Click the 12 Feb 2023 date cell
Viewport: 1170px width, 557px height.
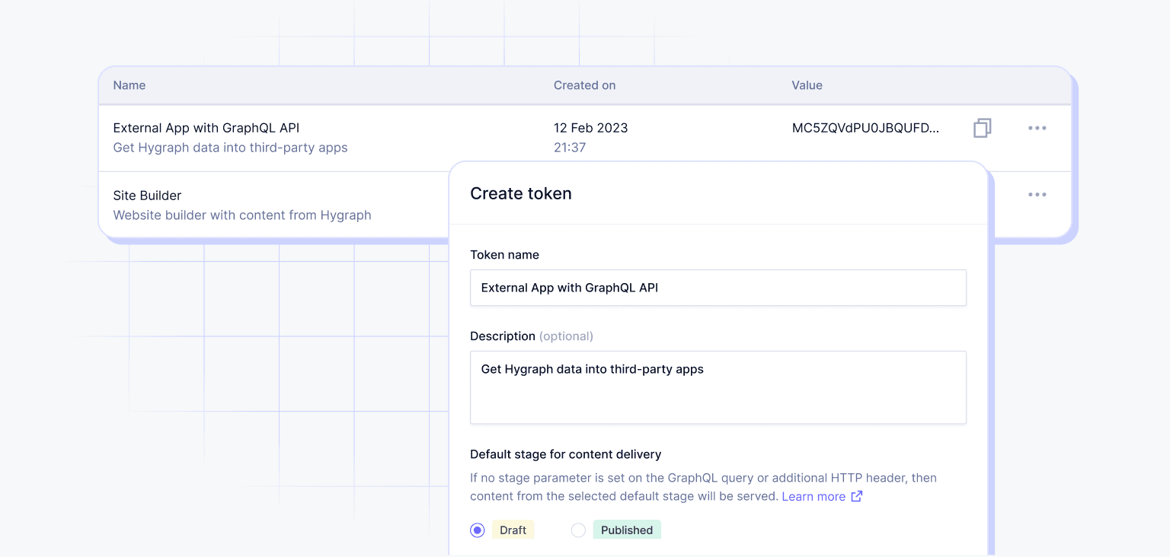(591, 128)
